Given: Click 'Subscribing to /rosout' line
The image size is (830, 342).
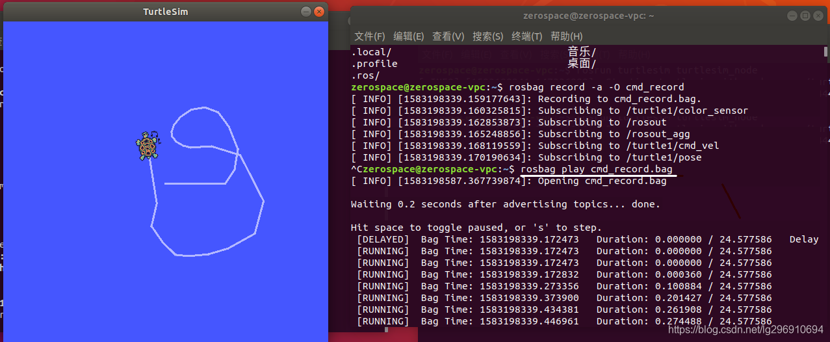Looking at the screenshot, I should point(509,122).
